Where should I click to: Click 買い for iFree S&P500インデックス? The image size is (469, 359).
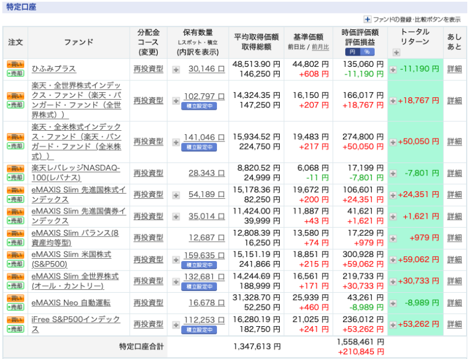point(15,320)
